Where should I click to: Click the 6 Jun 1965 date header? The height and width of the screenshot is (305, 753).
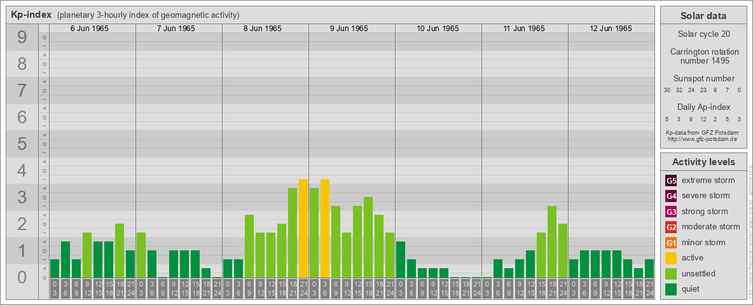click(x=89, y=29)
